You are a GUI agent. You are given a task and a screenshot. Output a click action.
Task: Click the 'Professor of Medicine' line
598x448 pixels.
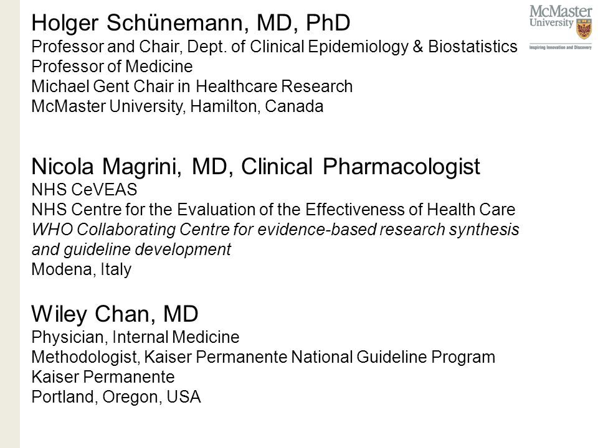point(112,67)
